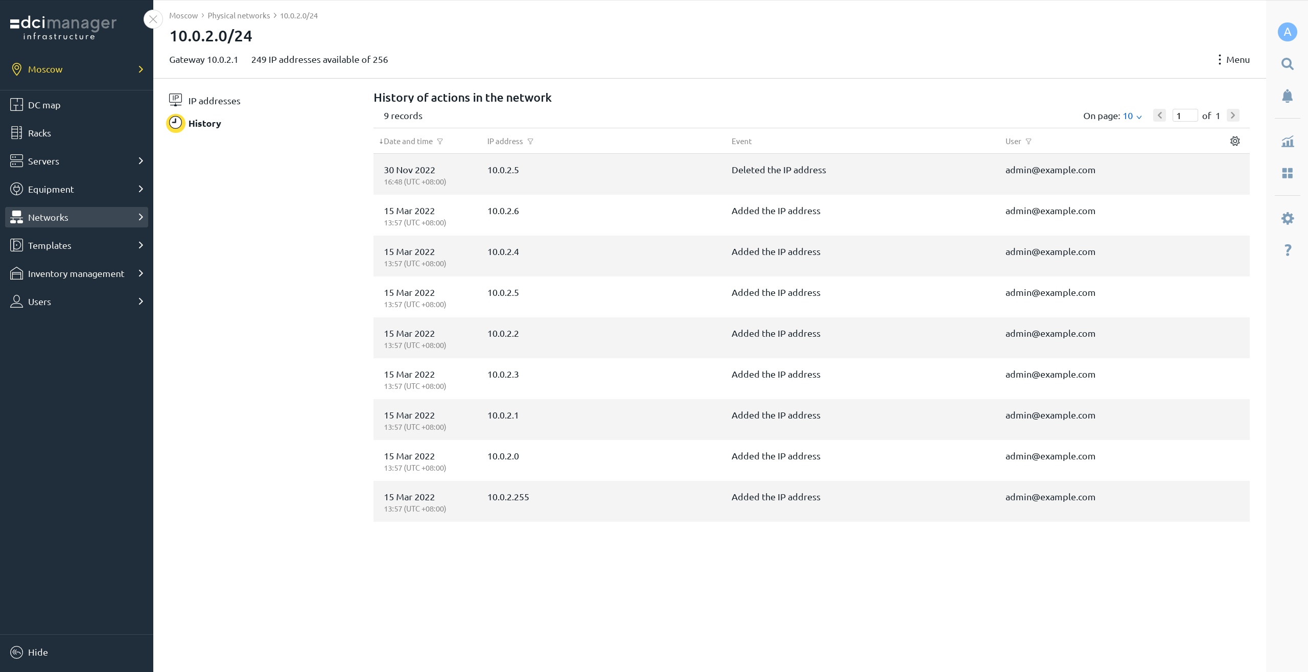This screenshot has width=1308, height=672.
Task: Filter by Date and time column
Action: click(440, 142)
